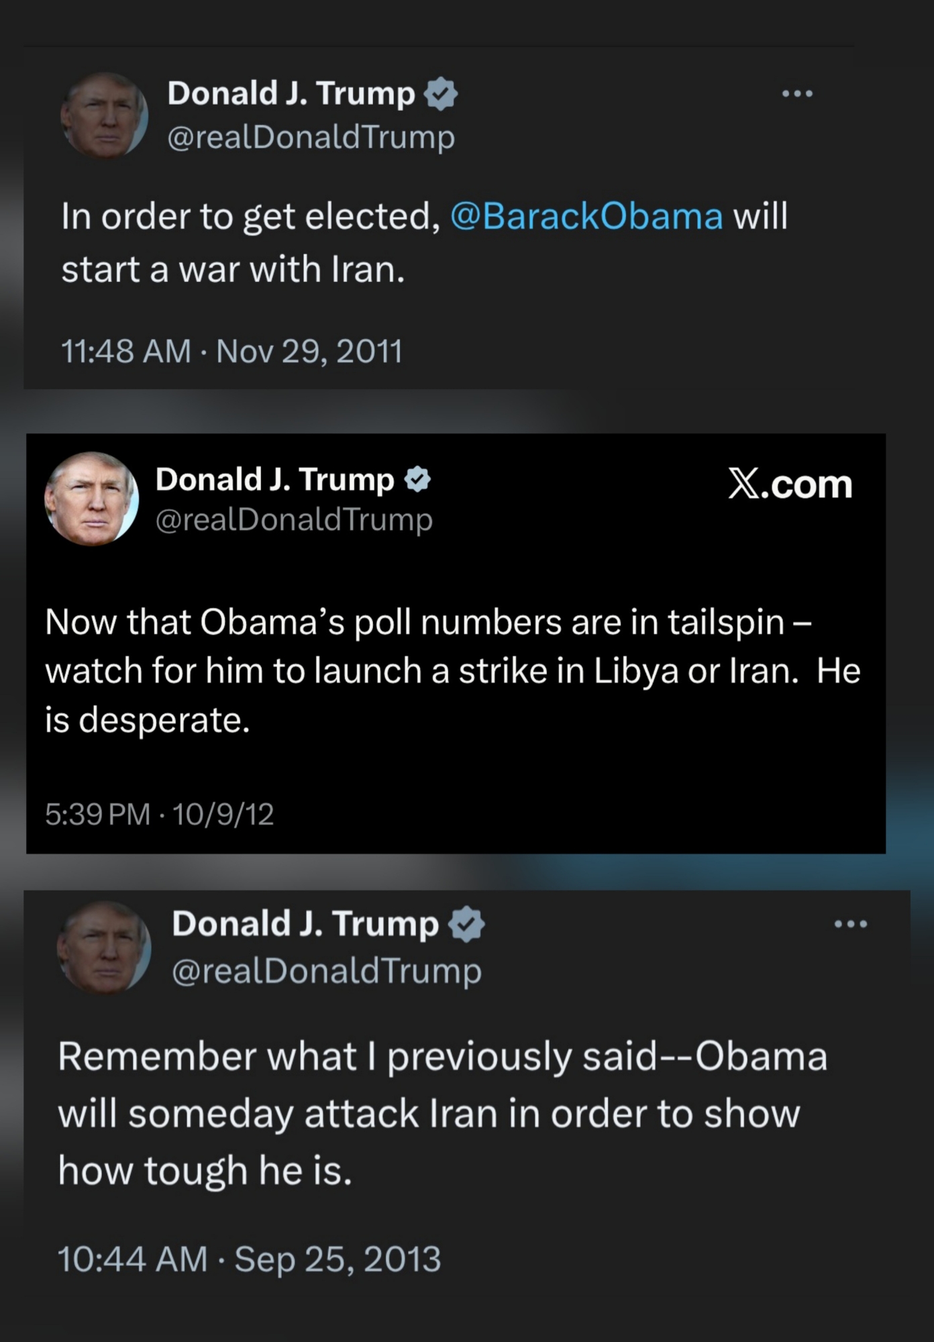Image resolution: width=934 pixels, height=1342 pixels.
Task: Open the 2013 tweet's three-dot menu
Action: pyautogui.click(x=851, y=925)
